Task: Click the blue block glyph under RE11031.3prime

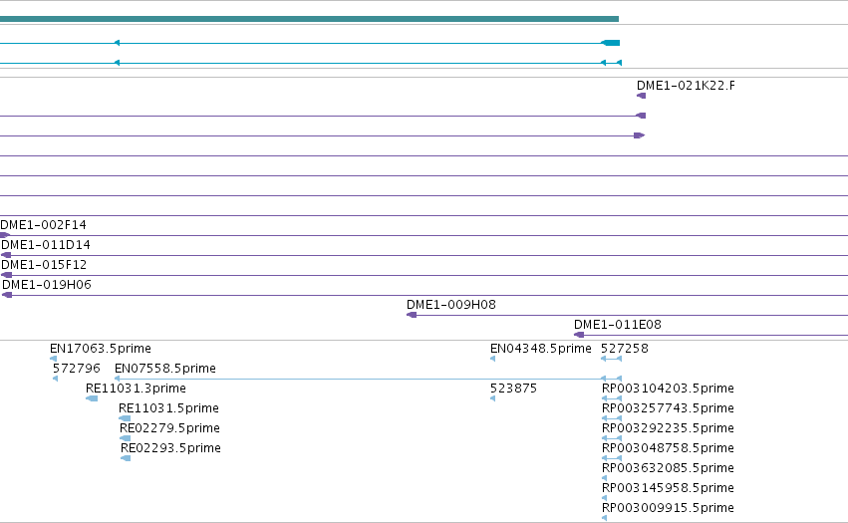Action: [x=92, y=398]
